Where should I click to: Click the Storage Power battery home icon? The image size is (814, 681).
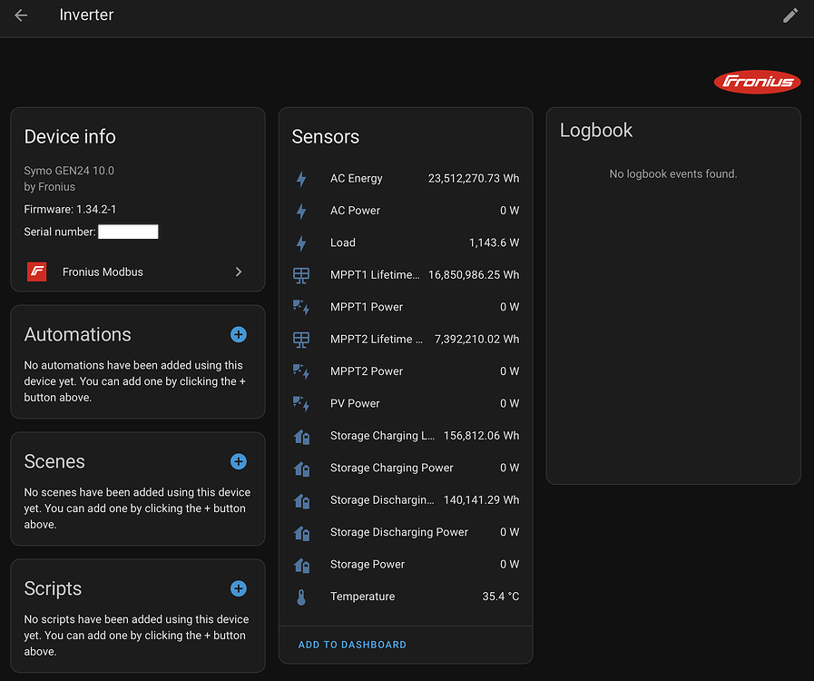click(x=301, y=565)
